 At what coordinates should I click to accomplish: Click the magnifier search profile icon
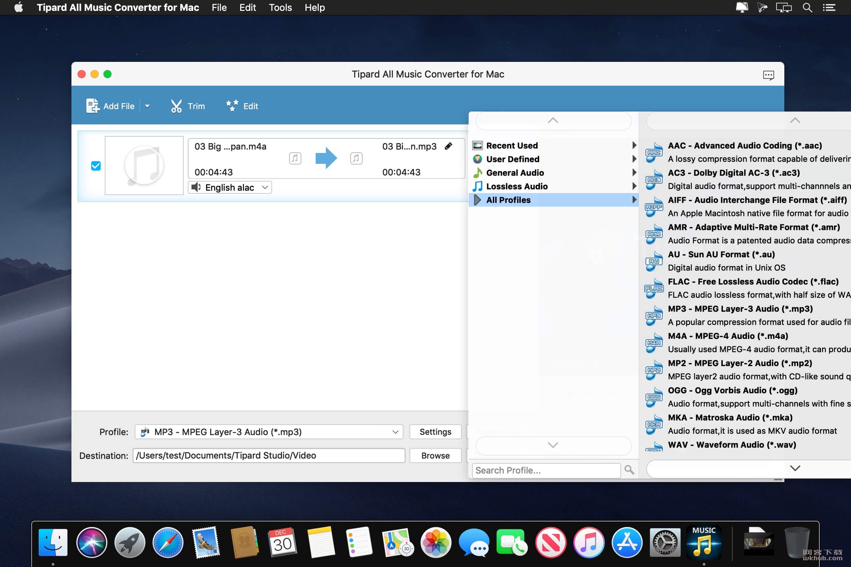[629, 470]
